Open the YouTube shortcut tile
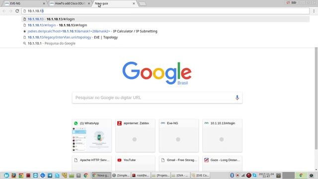Screen dimensions: 318x179 [x=135, y=164]
